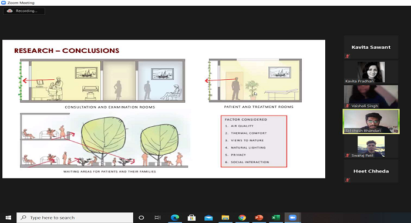Viewport: 411px width, 223px height.
Task: Select Heet Chheda participant tile
Action: tap(371, 171)
